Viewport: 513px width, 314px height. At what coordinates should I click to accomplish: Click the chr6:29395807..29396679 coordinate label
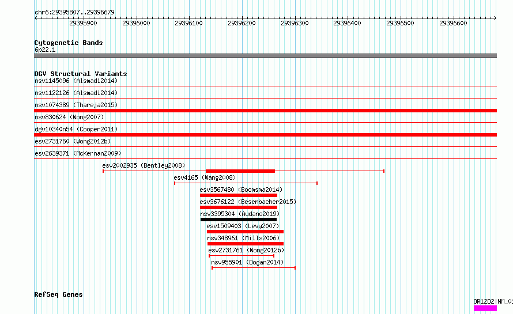click(74, 12)
